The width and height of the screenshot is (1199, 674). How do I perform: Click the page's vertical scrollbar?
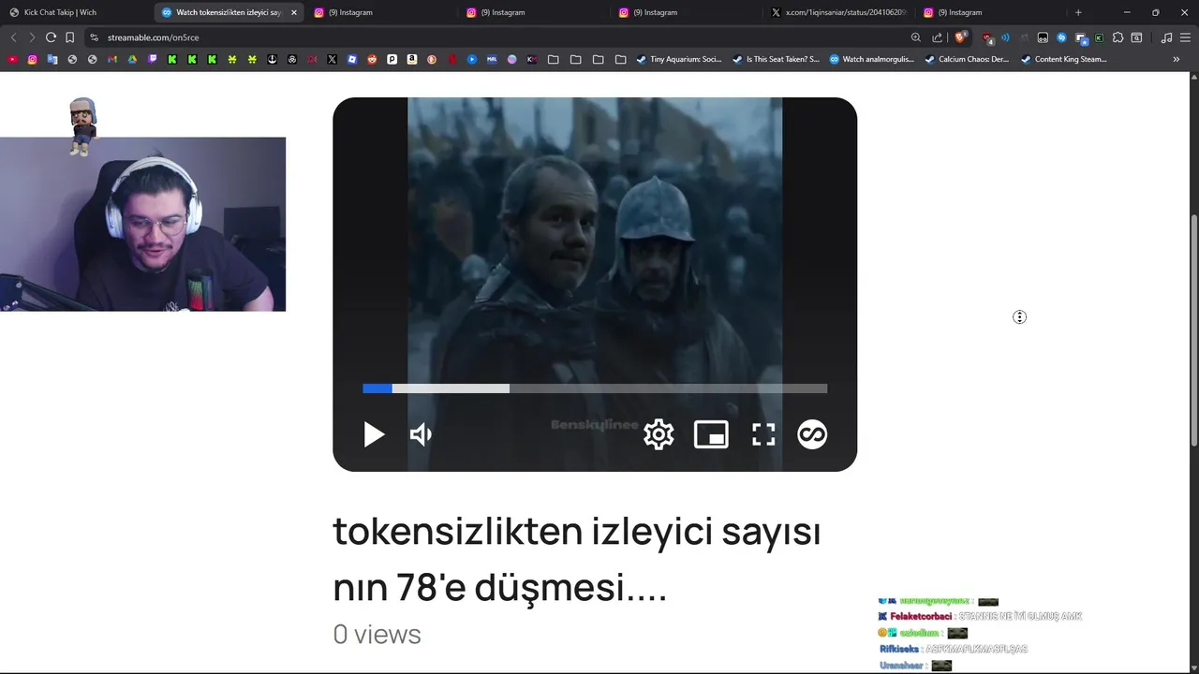(x=1193, y=330)
